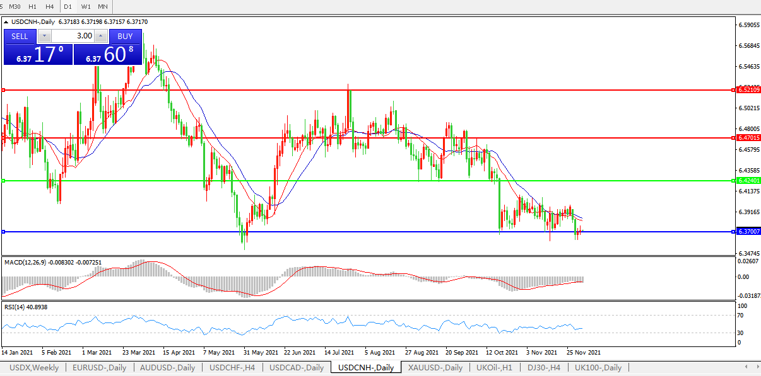The height and width of the screenshot is (376, 761).
Task: Switch to the EURUSD-,Daily chart tab
Action: click(x=99, y=367)
